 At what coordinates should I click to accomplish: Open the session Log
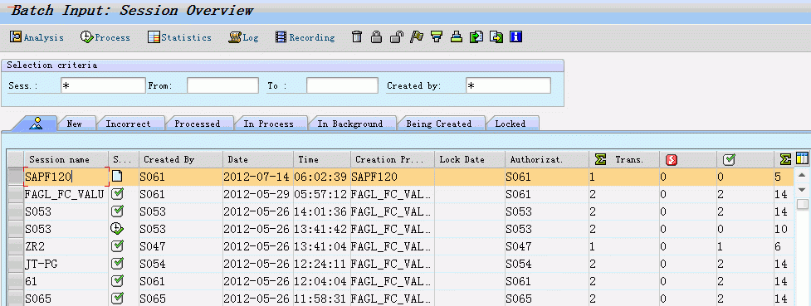[243, 37]
